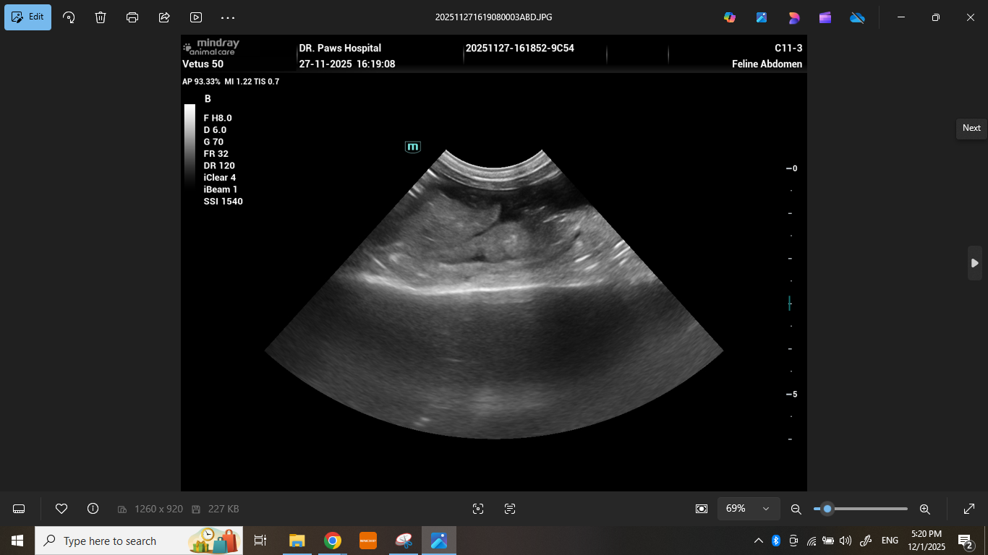Viewport: 988px width, 555px height.
Task: Delete the current photo
Action: (101, 17)
